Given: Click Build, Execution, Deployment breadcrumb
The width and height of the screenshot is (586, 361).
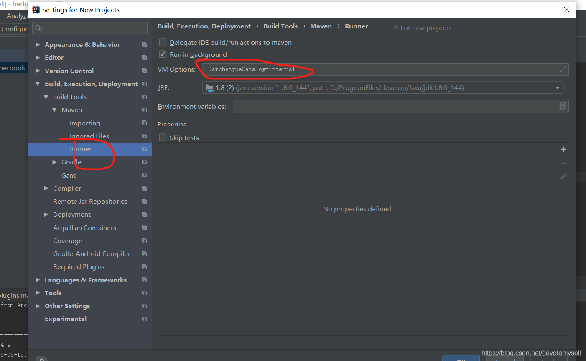Looking at the screenshot, I should pyautogui.click(x=204, y=26).
